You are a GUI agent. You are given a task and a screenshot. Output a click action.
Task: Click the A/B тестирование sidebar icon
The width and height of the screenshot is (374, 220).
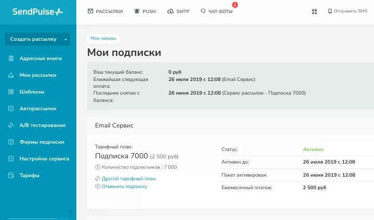(x=11, y=125)
